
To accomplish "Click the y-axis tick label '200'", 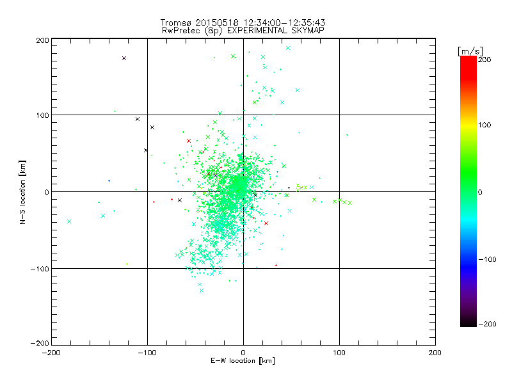I will pos(42,40).
